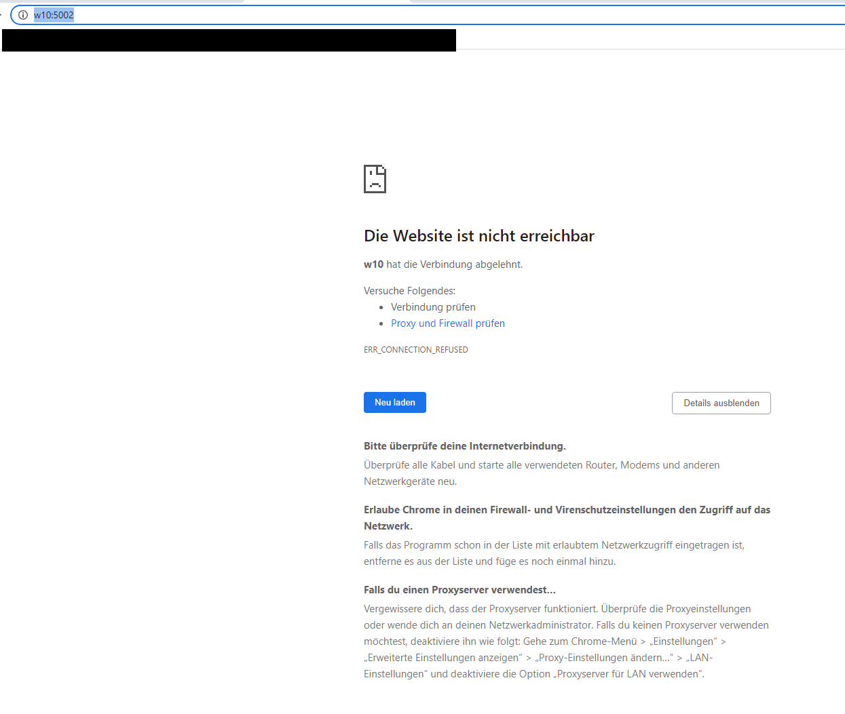
Task: Click the hat die Verbindung abgelehnt text
Action: pos(454,264)
